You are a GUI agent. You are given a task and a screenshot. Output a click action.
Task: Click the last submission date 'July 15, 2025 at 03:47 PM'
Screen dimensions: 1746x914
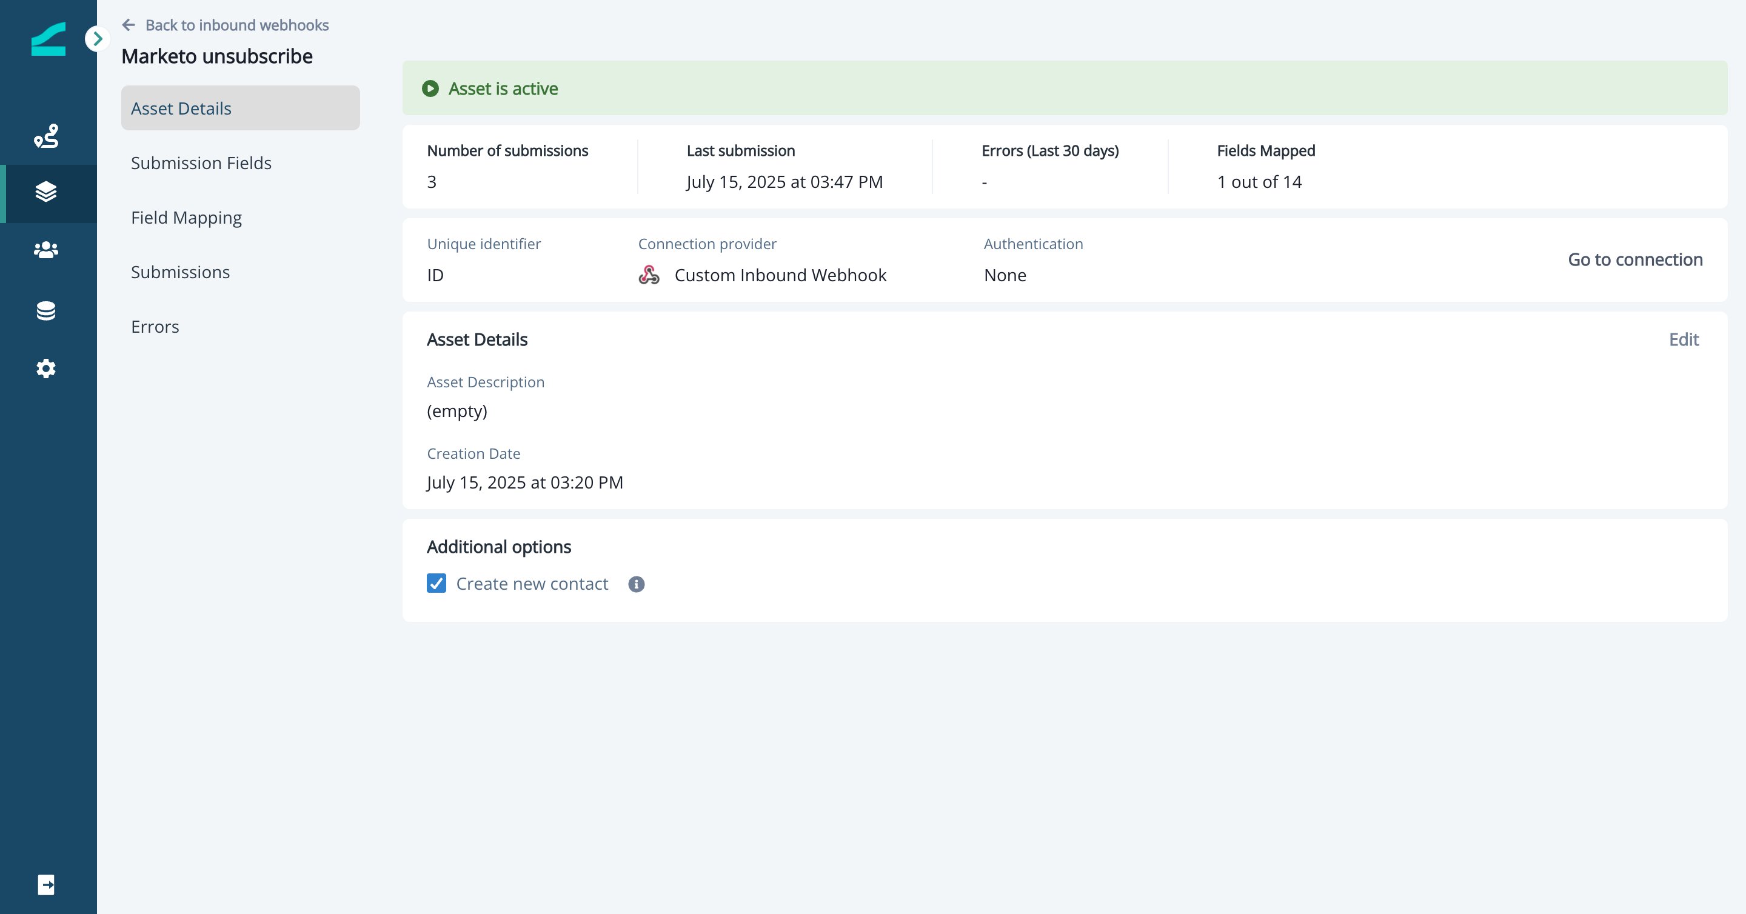click(x=784, y=182)
